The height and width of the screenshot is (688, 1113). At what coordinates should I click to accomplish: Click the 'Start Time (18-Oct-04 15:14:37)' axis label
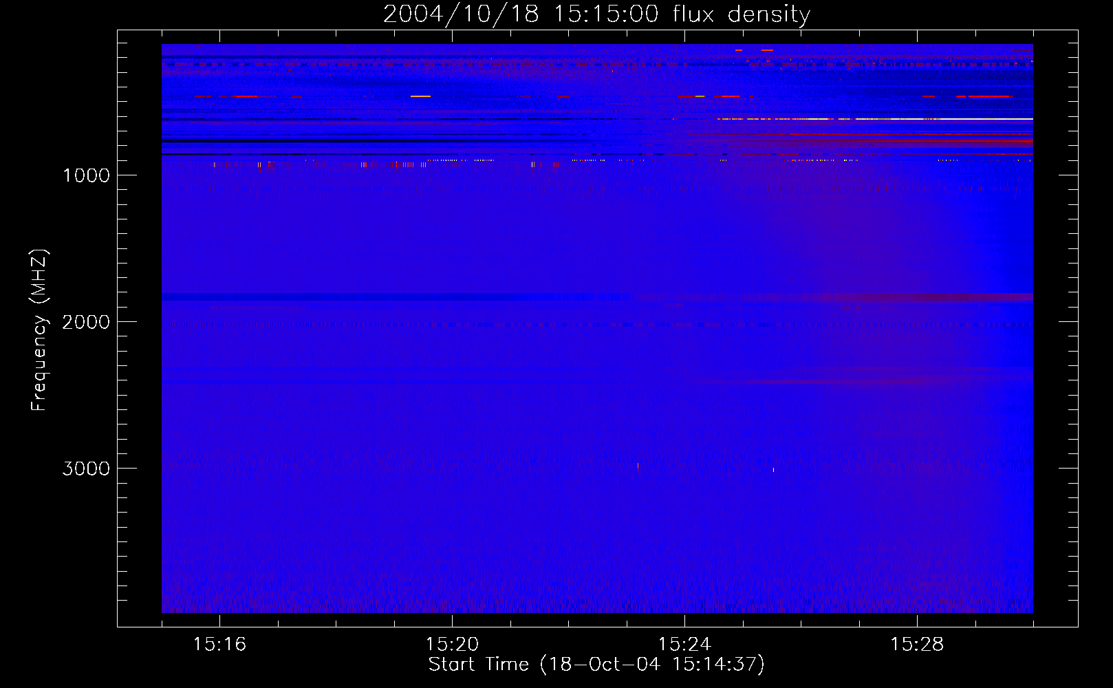[x=596, y=664]
